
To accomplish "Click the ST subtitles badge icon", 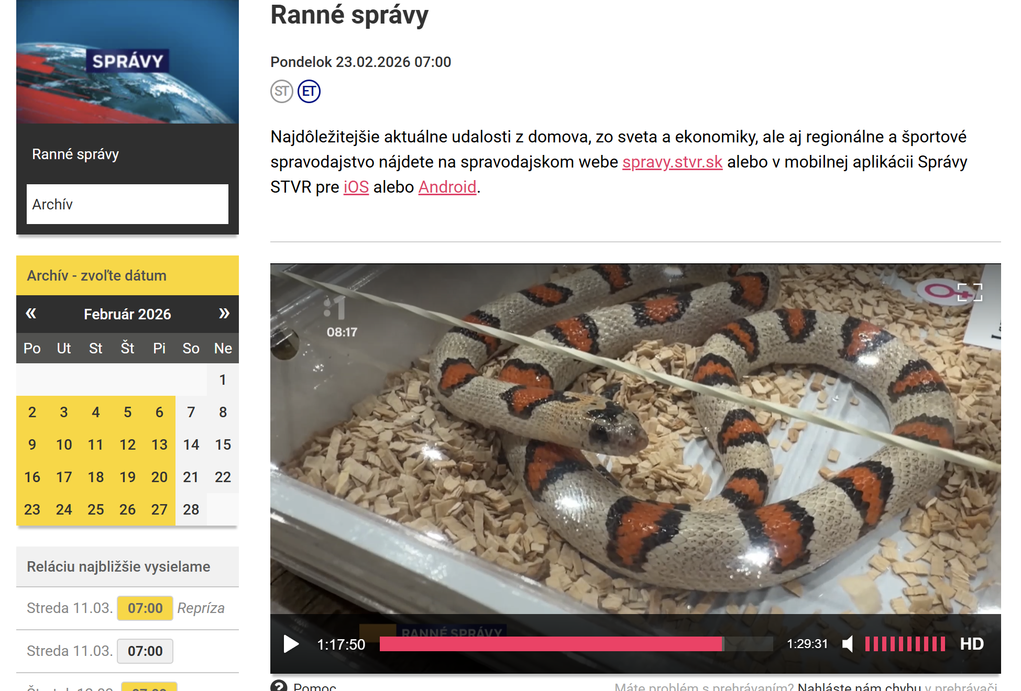I will tap(282, 92).
